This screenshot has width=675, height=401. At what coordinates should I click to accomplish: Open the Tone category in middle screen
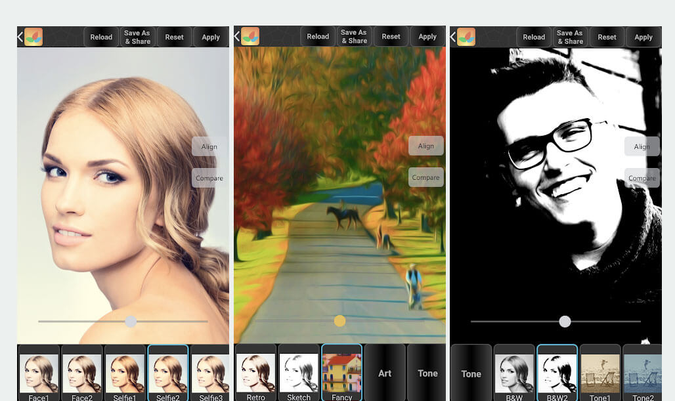tap(427, 373)
